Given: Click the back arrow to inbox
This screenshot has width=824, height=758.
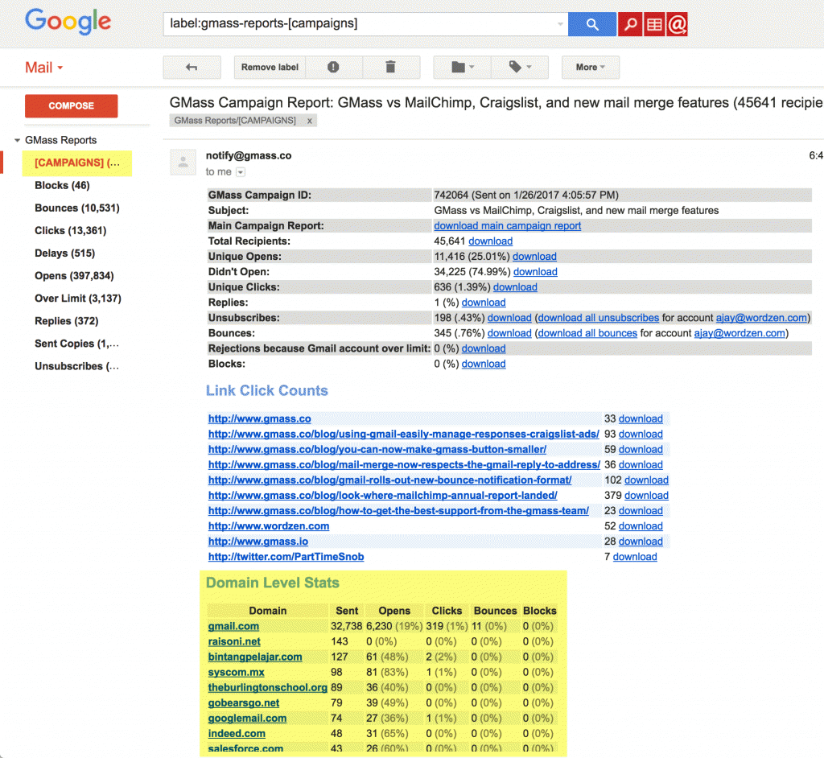Looking at the screenshot, I should (192, 68).
